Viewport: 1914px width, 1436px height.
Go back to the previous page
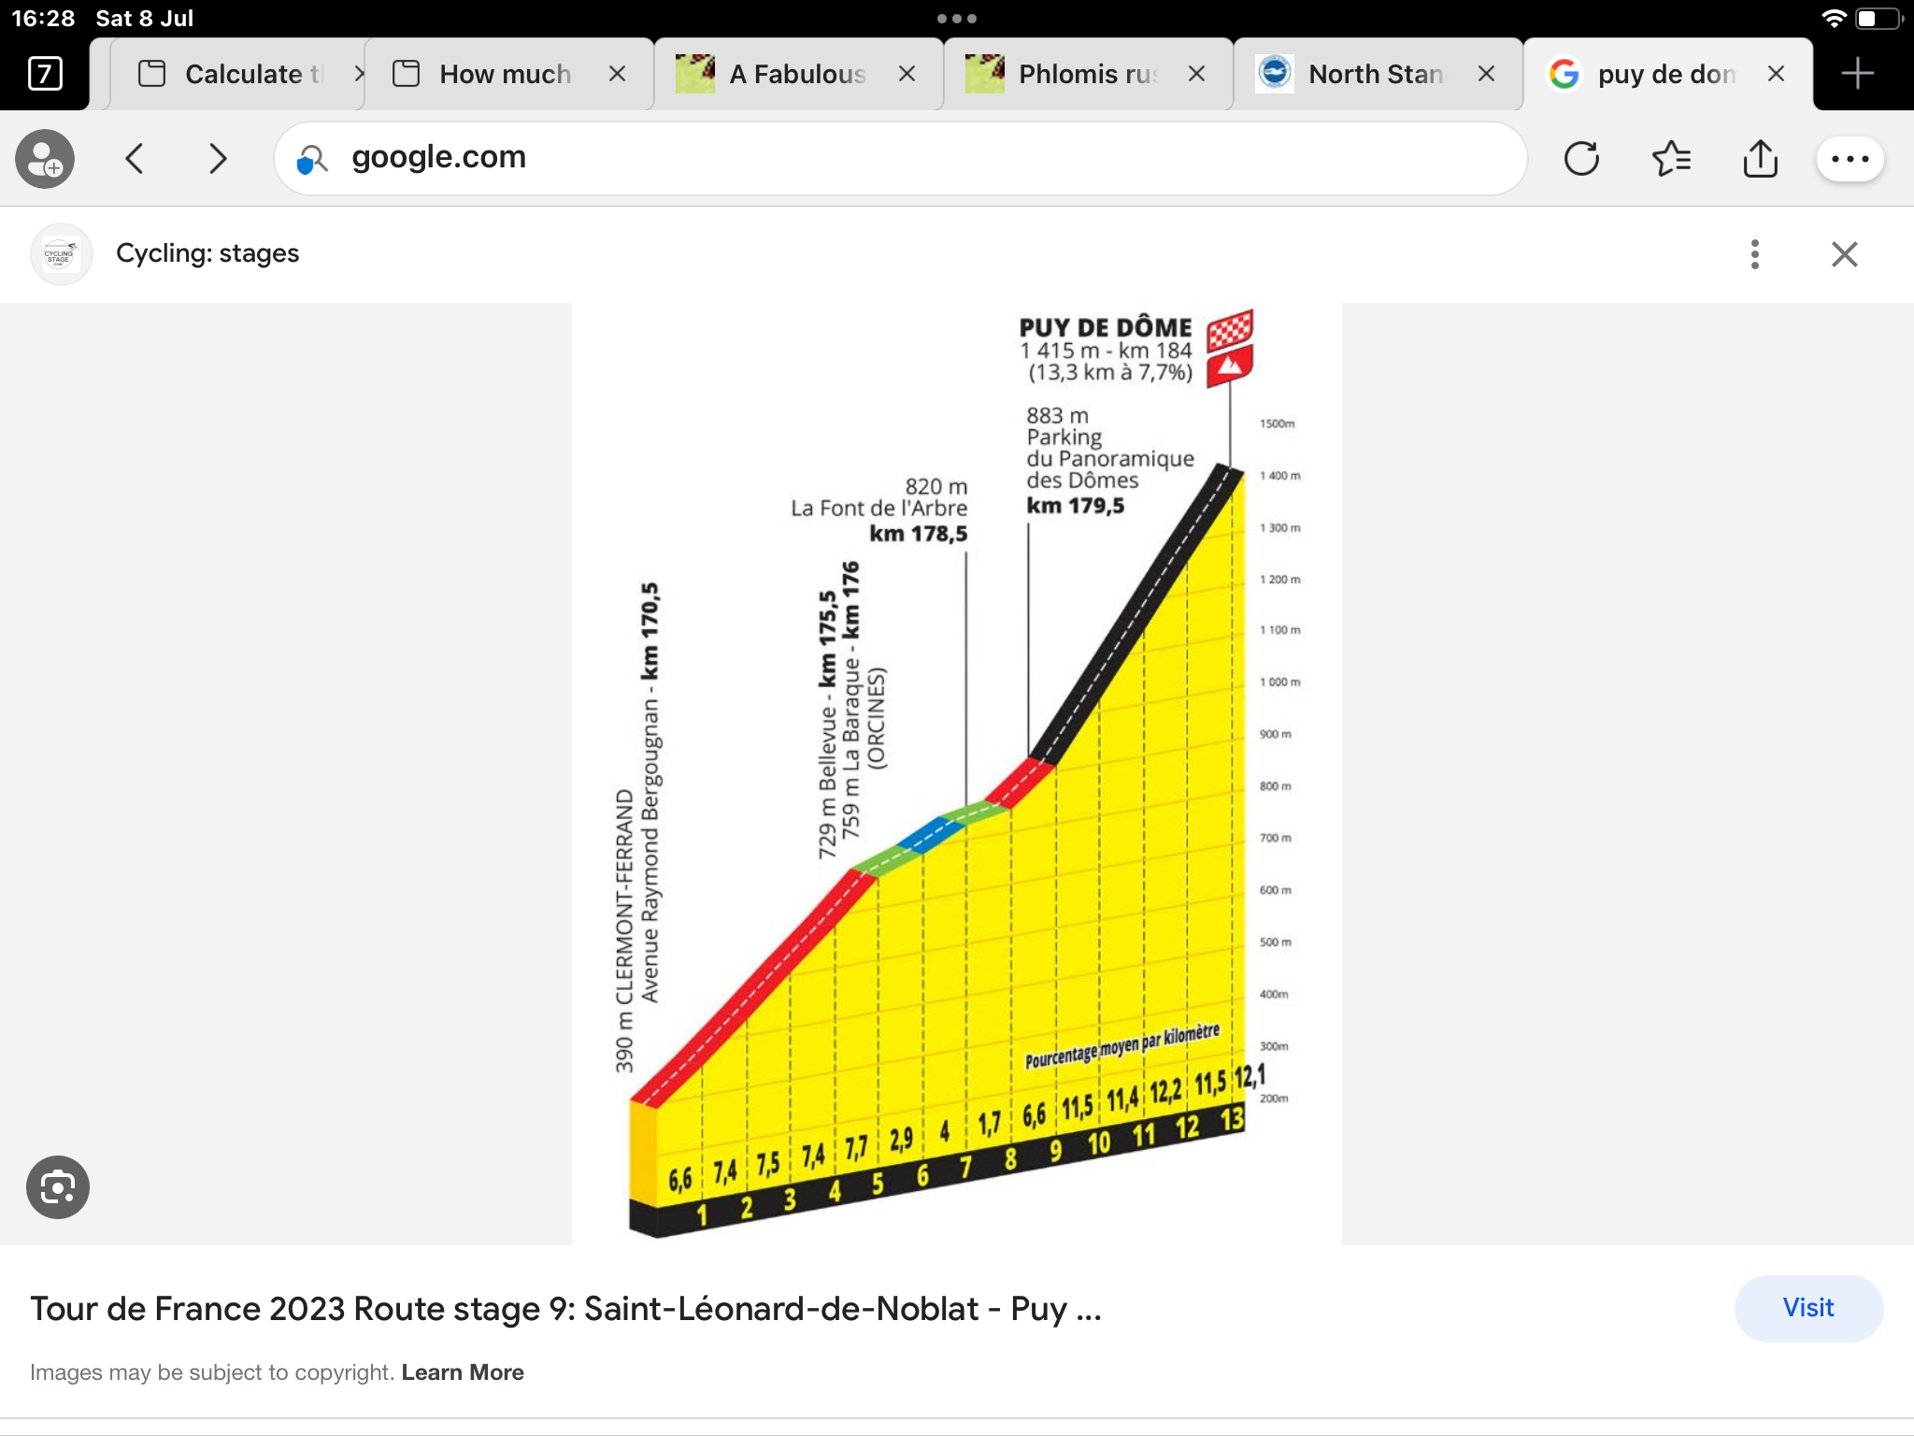(135, 159)
